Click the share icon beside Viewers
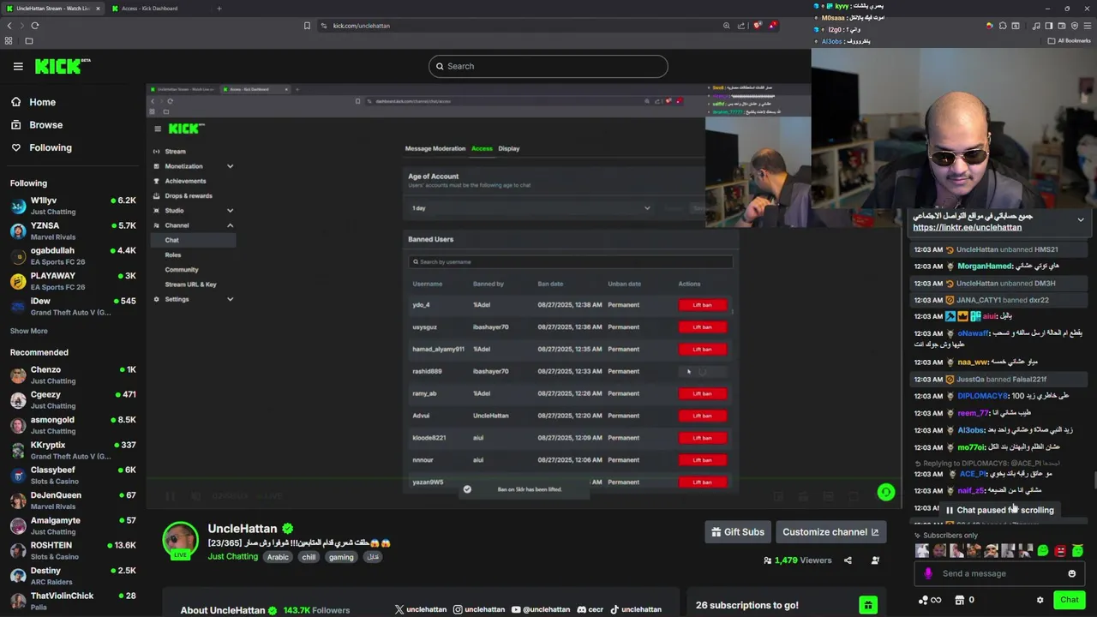1097x617 pixels. tap(848, 560)
